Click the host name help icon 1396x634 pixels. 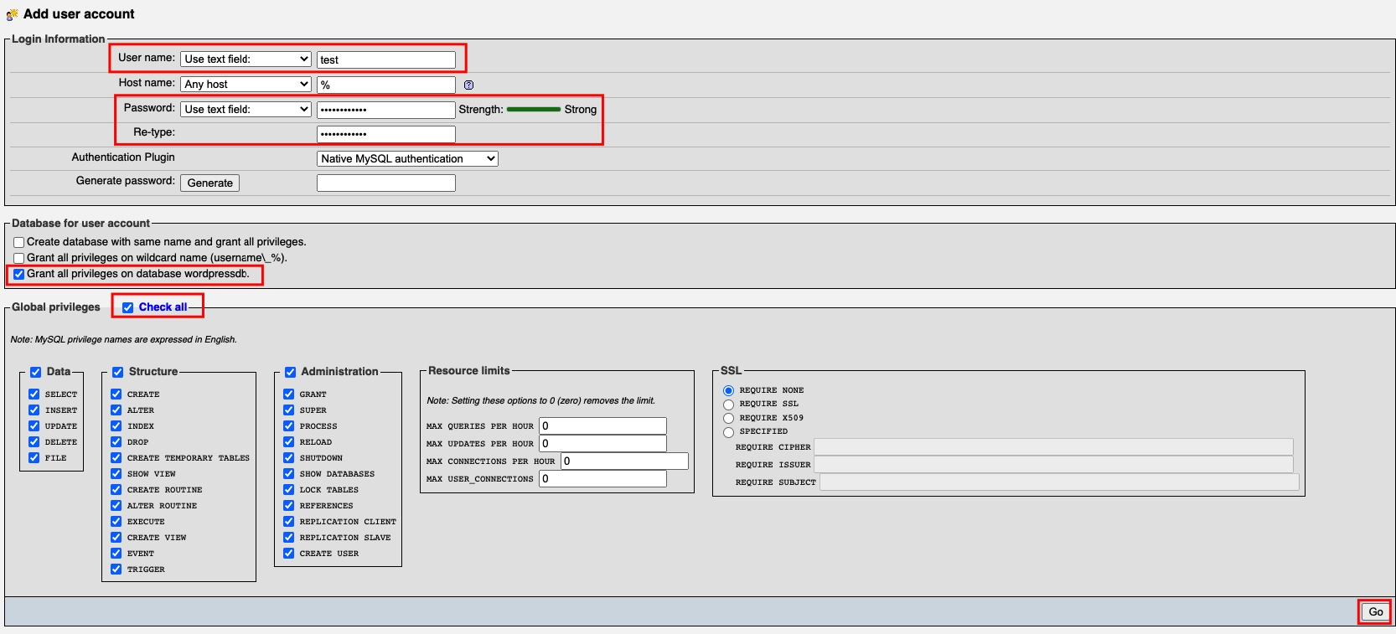click(468, 85)
